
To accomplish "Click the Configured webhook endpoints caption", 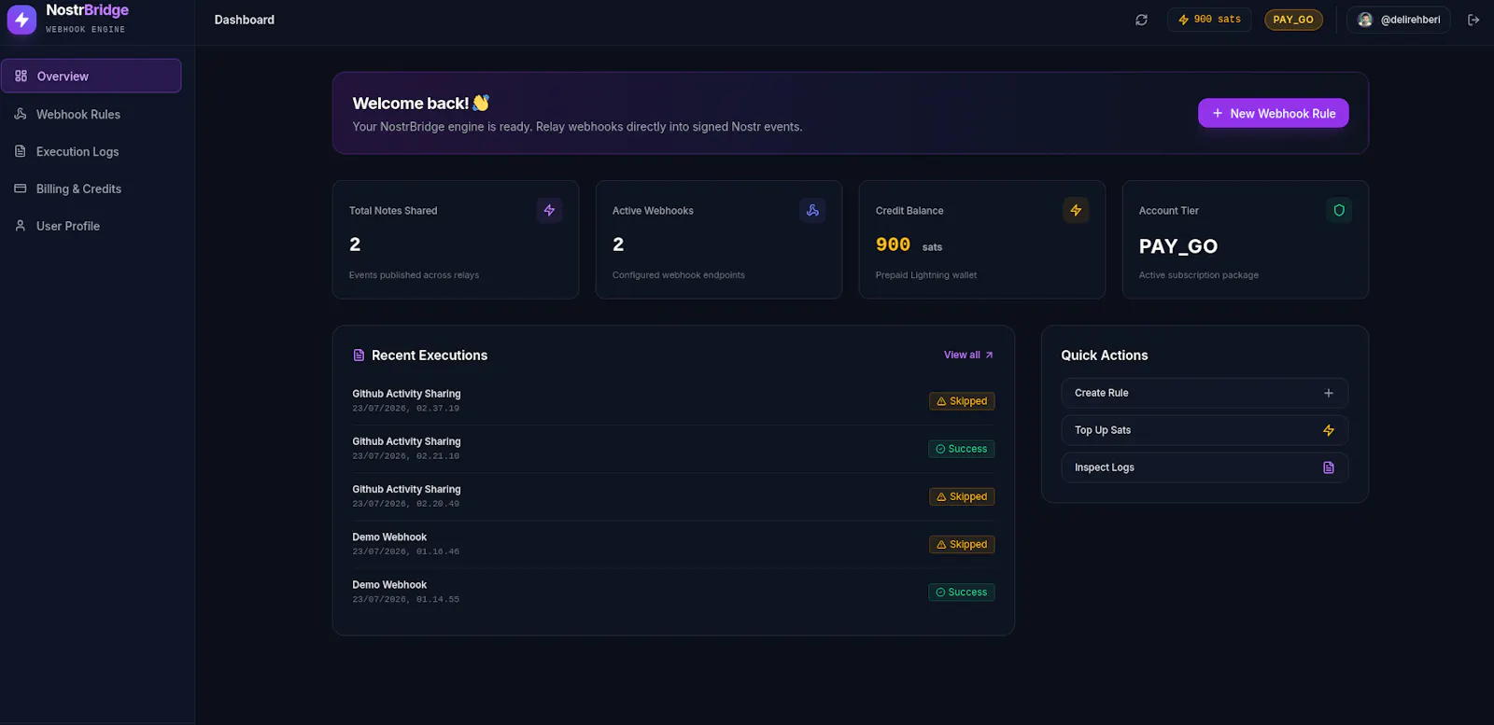I will (679, 275).
